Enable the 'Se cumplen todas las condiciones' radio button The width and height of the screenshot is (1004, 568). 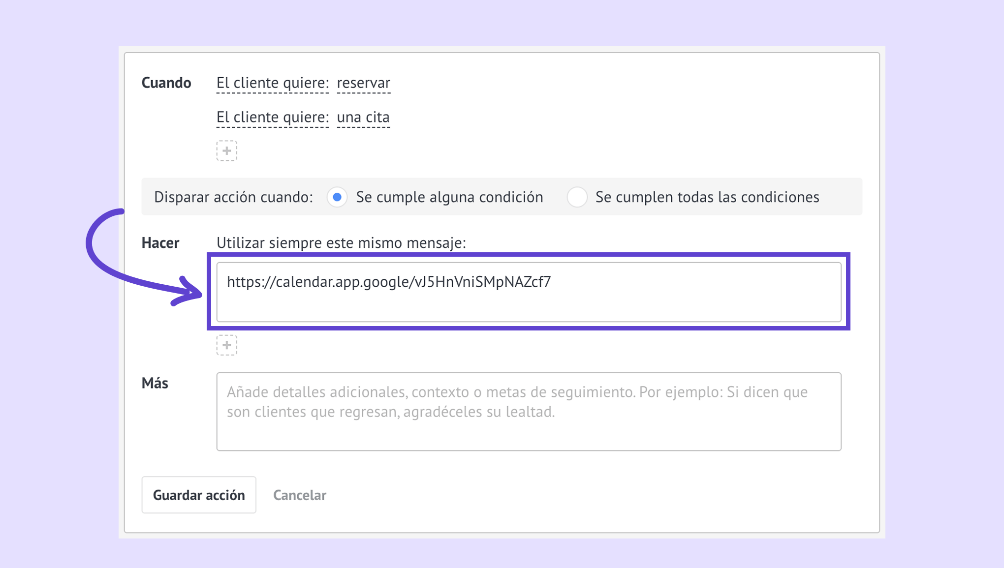point(577,197)
